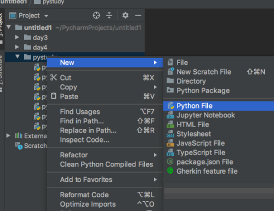
Task: Click the New Scratch File icon
Action: [170, 71]
